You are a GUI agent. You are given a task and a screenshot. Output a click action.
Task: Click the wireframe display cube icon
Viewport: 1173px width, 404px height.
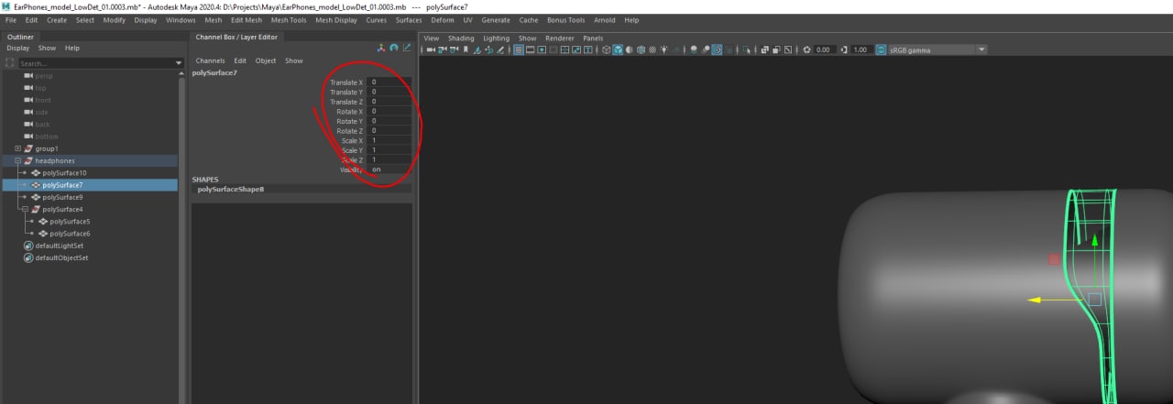tap(606, 49)
